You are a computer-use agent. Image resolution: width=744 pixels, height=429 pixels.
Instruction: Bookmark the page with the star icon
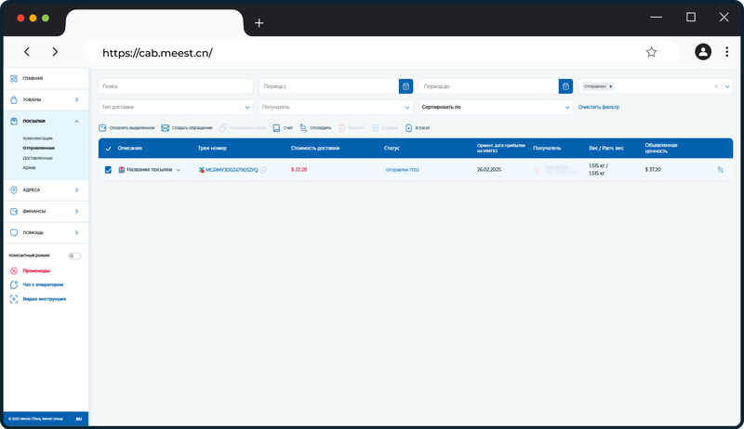[x=651, y=52]
